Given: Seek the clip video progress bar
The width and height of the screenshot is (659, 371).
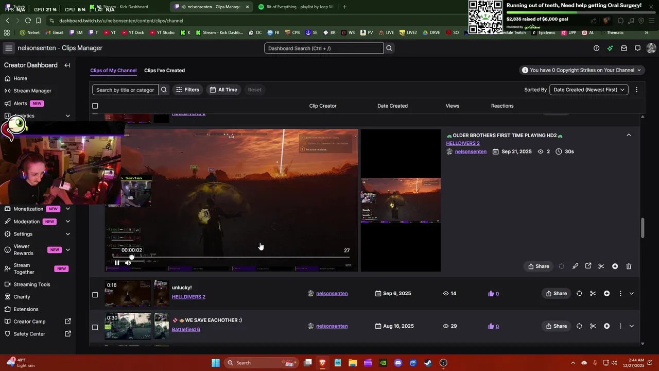Looking at the screenshot, I should (231, 257).
